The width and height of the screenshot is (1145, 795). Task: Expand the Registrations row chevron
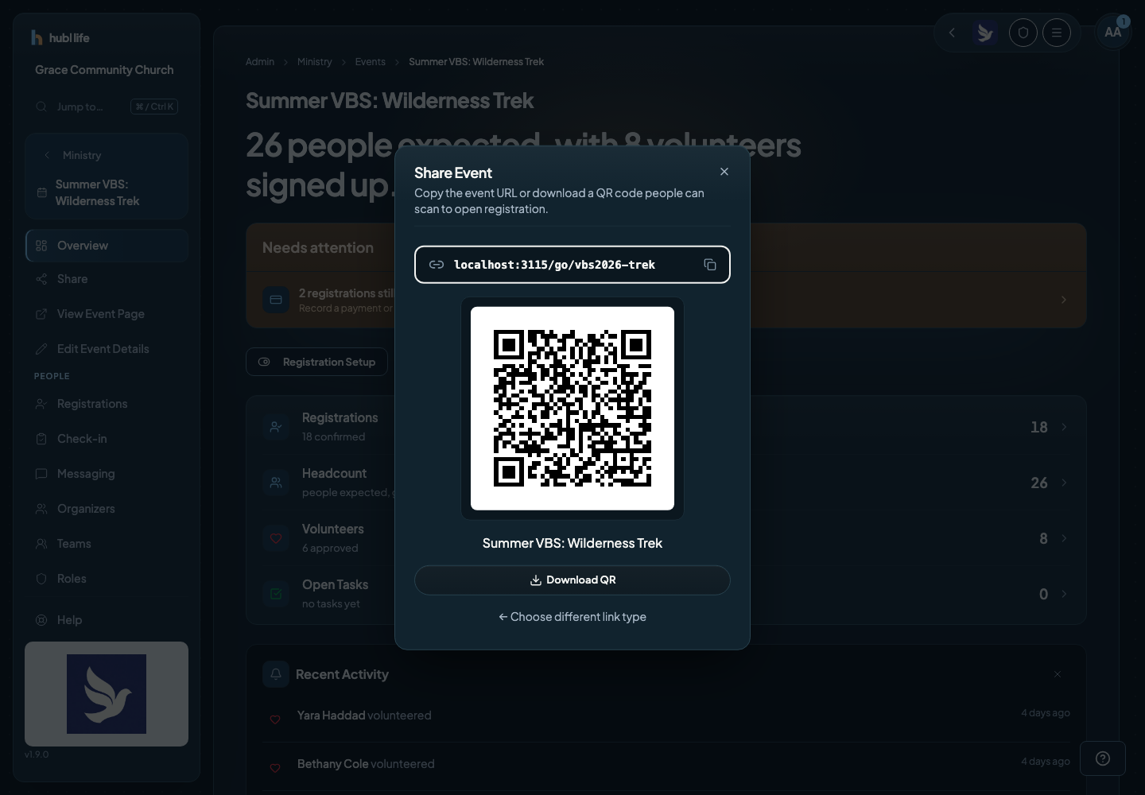[x=1064, y=427]
